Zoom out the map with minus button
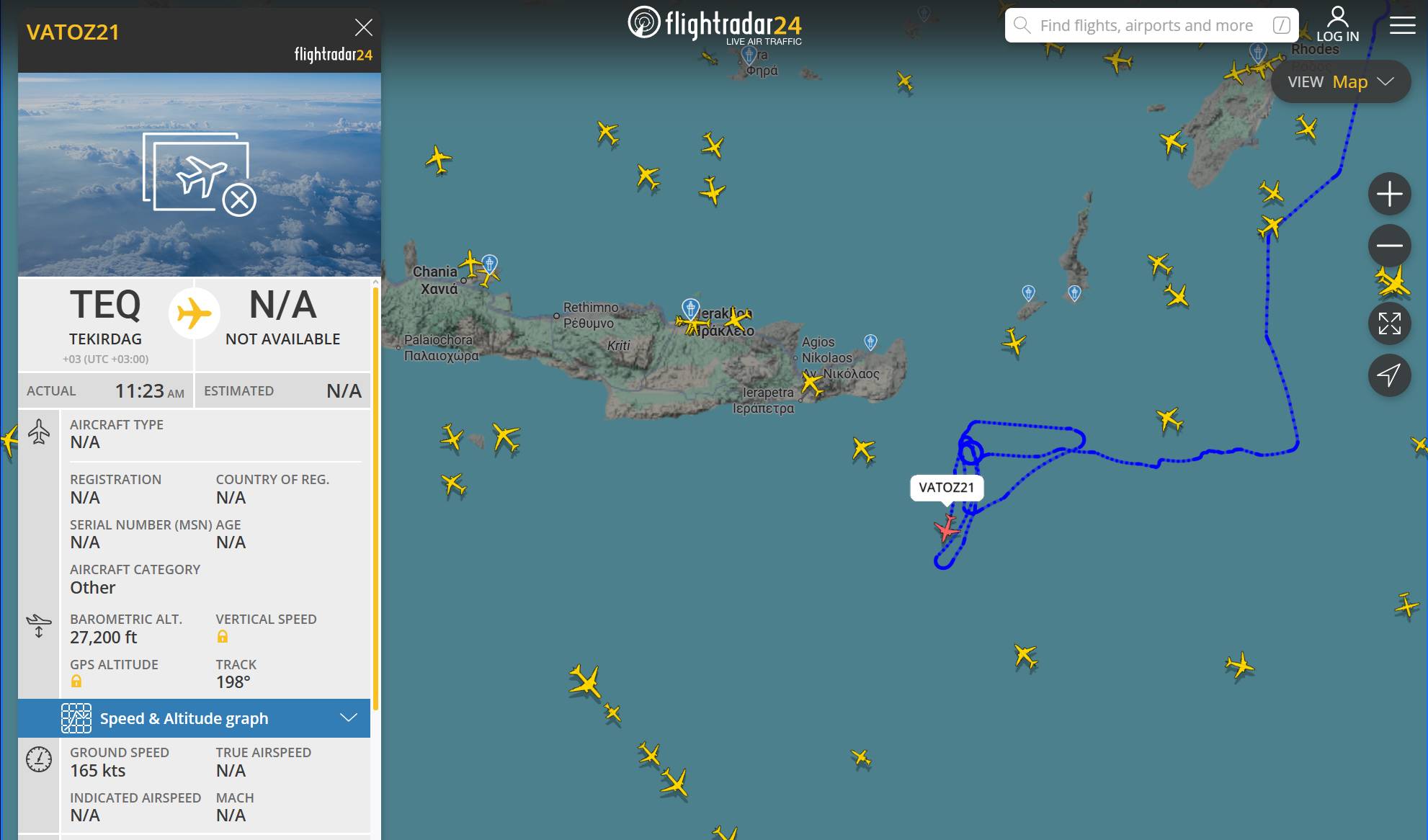This screenshot has height=840, width=1428. click(x=1389, y=245)
